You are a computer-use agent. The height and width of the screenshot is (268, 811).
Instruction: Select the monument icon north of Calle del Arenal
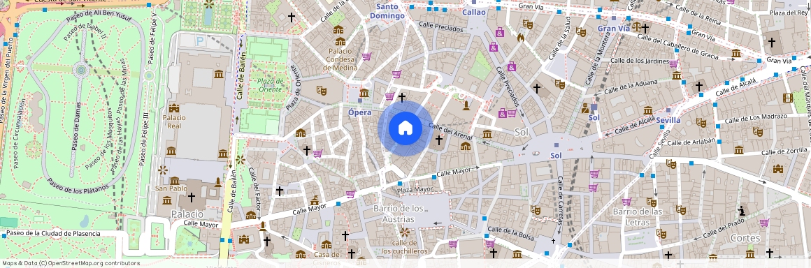click(x=466, y=105)
